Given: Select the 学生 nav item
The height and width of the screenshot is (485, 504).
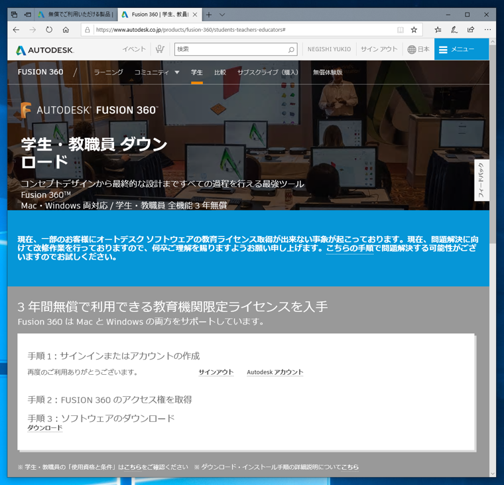Looking at the screenshot, I should [197, 72].
